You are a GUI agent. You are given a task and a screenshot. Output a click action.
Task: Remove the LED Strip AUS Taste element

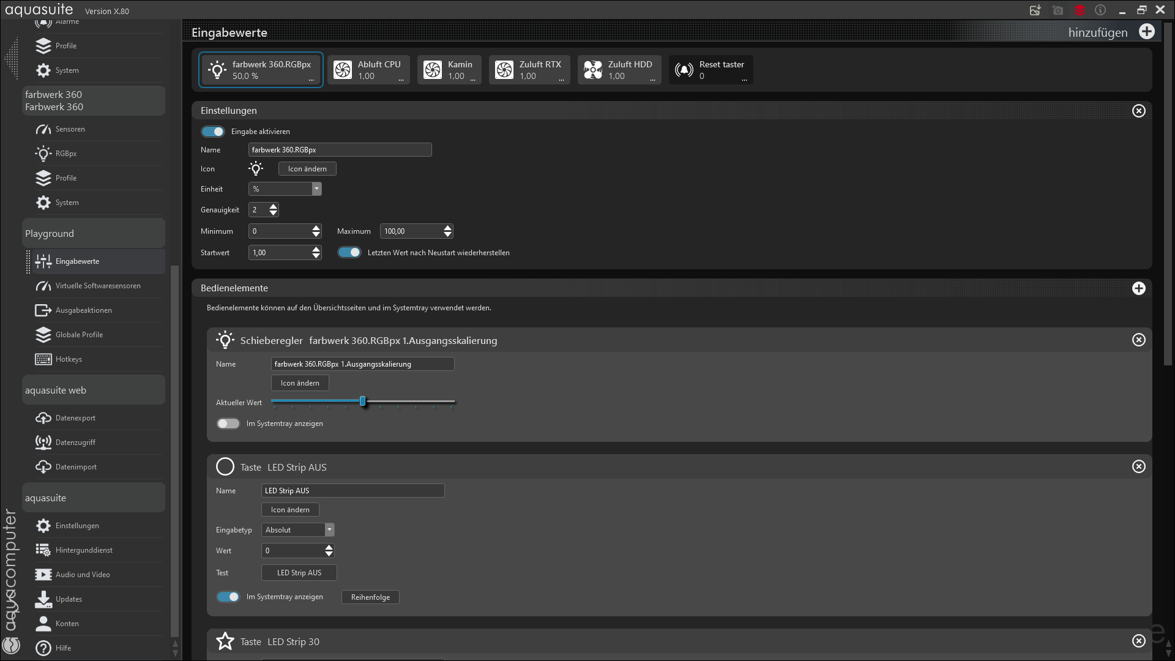click(1138, 467)
